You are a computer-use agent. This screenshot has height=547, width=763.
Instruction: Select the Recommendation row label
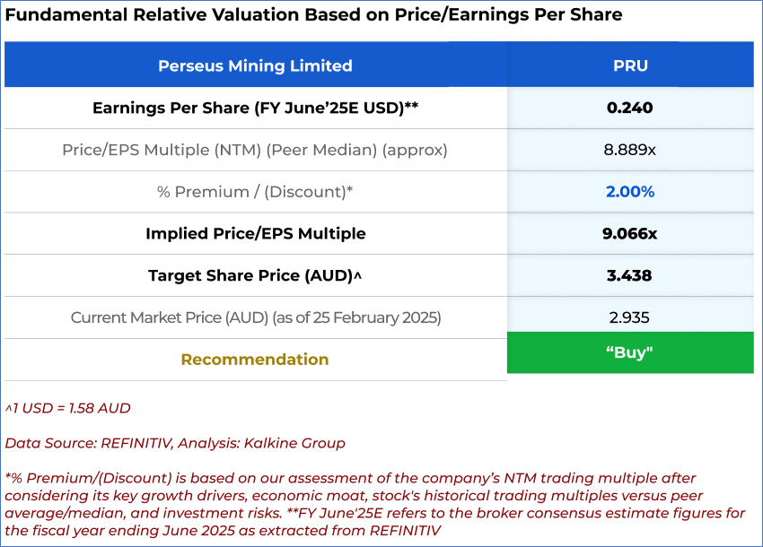(255, 360)
